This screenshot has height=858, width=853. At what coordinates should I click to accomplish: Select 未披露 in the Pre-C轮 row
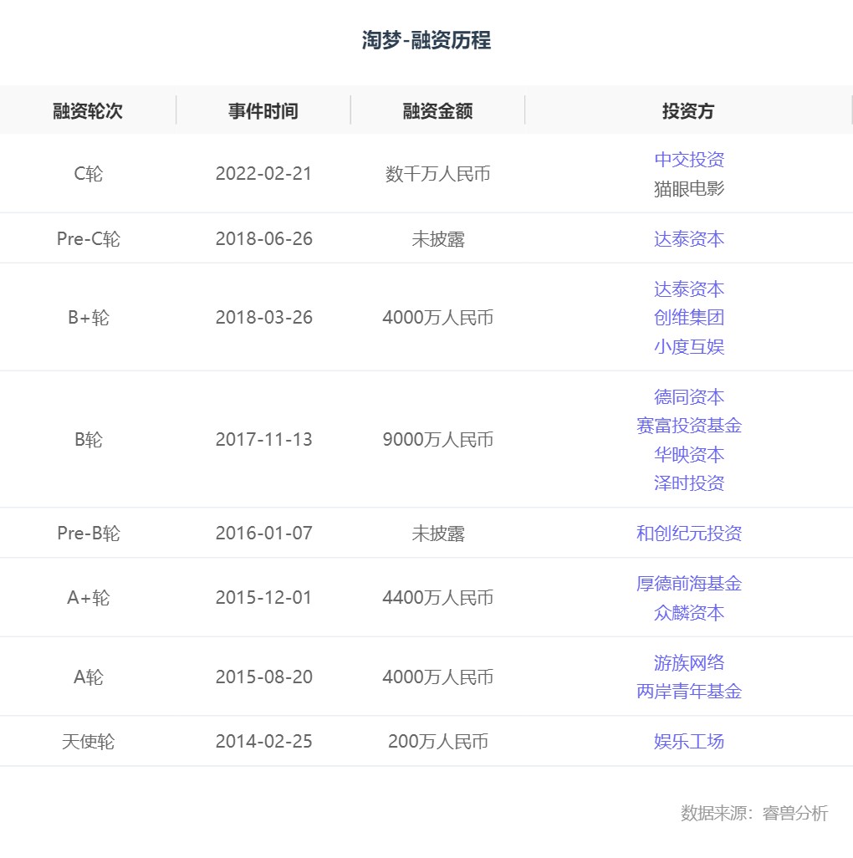coord(437,238)
